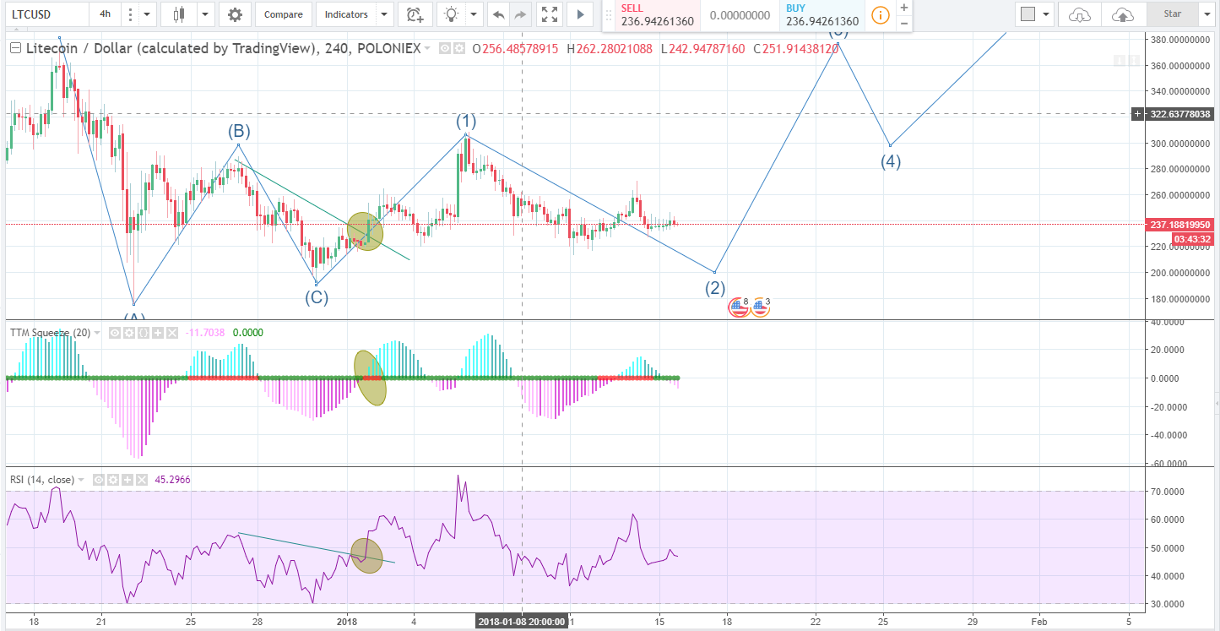The height and width of the screenshot is (631, 1220).
Task: Hide the Litecoin / Dollar series via its eye icon
Action: [x=445, y=48]
